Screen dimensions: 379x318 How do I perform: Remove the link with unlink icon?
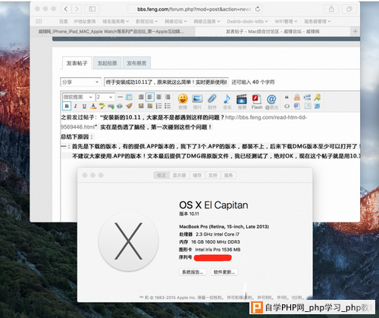(x=120, y=106)
